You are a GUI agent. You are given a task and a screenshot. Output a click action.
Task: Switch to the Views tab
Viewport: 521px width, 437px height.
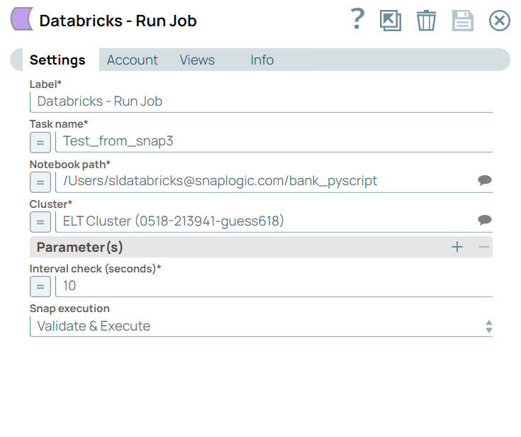[x=197, y=60]
